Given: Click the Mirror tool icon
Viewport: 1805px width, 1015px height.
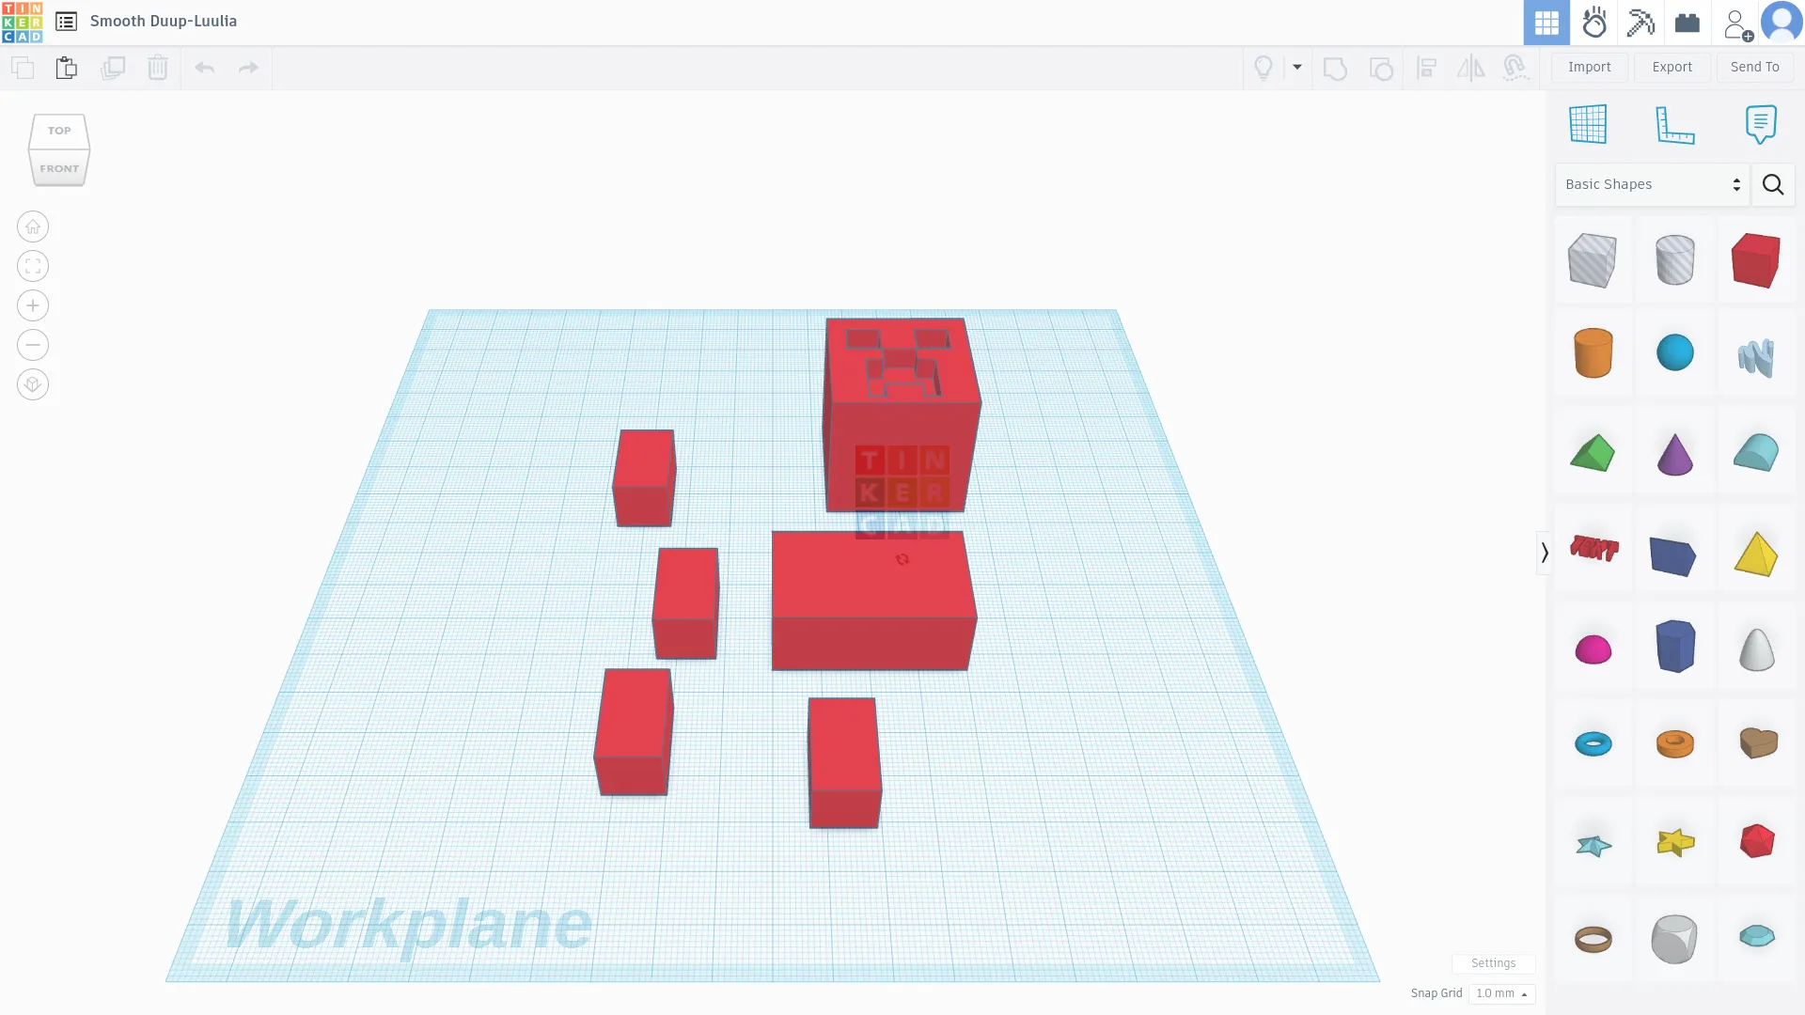Looking at the screenshot, I should (x=1470, y=68).
